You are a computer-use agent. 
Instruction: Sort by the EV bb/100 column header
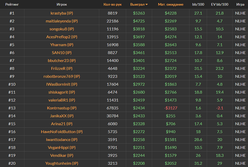tap(220, 5)
